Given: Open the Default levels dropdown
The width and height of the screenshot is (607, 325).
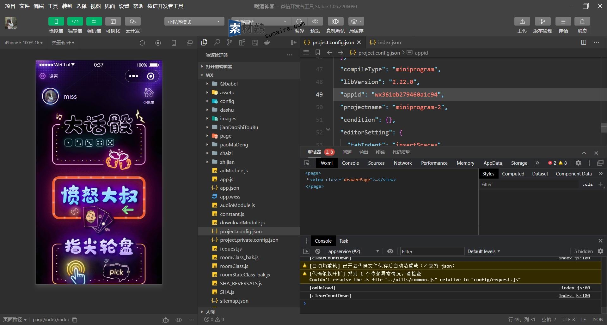Looking at the screenshot, I should tap(484, 251).
